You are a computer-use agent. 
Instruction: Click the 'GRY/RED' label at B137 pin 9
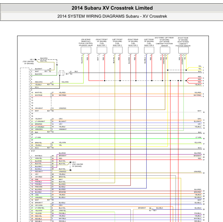click(39, 177)
